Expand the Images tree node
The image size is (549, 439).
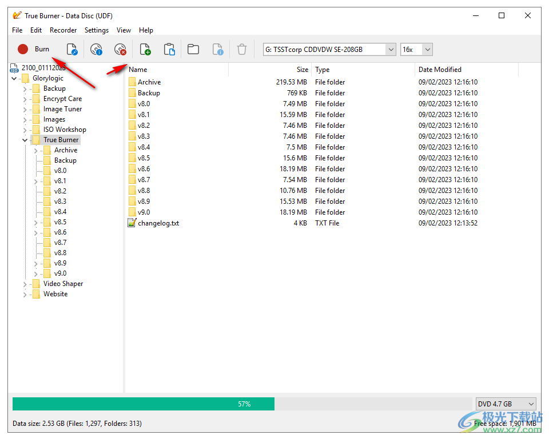point(25,120)
